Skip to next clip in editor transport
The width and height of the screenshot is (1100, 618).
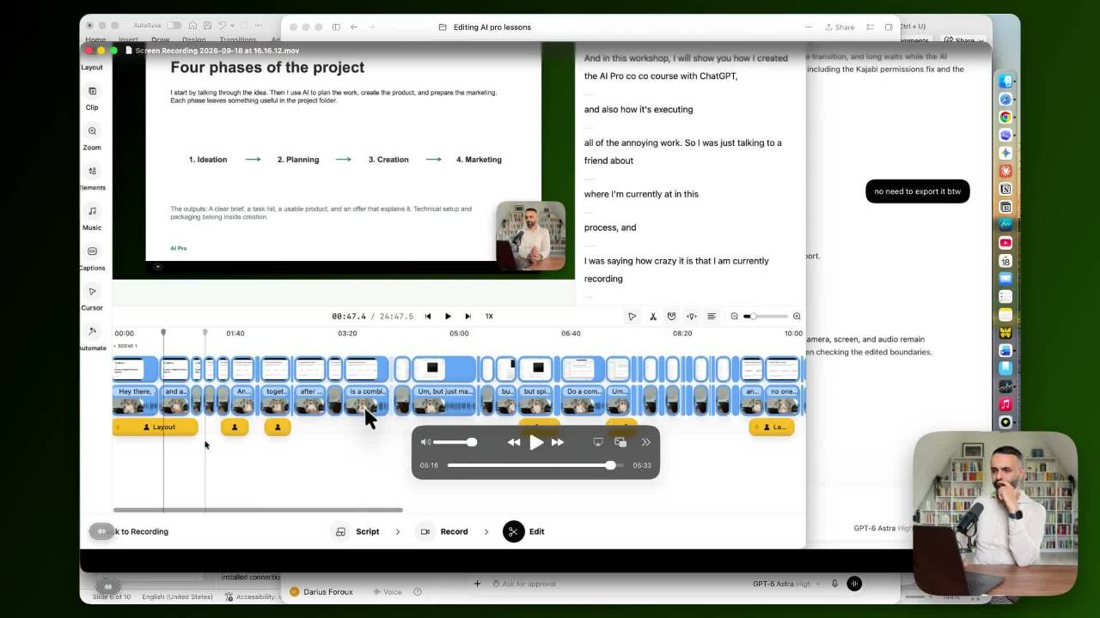(x=467, y=316)
